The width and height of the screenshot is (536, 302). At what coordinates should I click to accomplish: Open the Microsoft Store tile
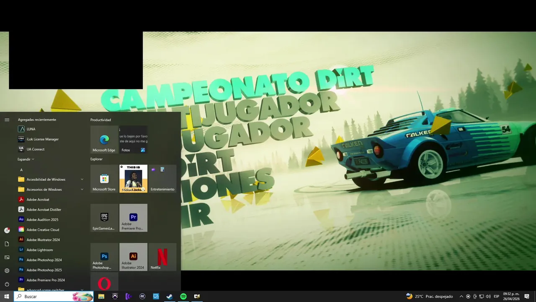pos(104,179)
